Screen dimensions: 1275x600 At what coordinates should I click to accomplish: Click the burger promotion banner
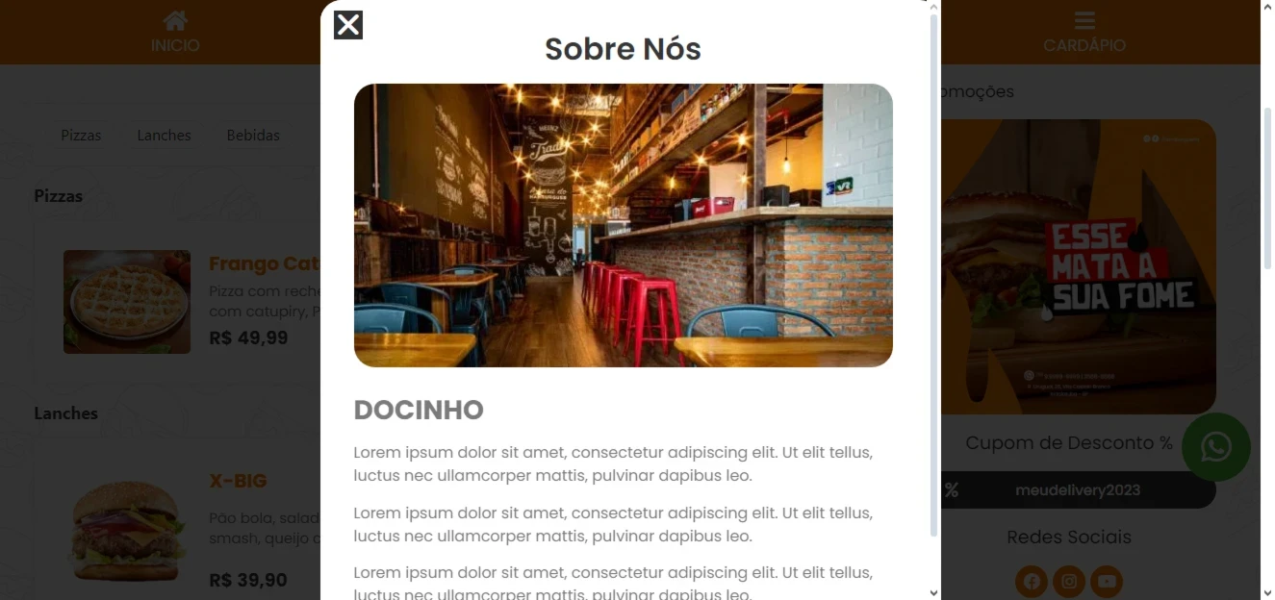1078,266
